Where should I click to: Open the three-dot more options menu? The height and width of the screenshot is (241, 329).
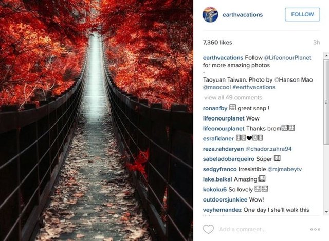point(315,229)
